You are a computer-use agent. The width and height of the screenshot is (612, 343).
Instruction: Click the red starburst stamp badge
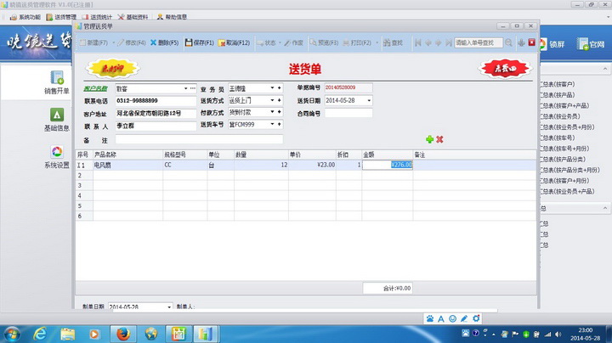click(x=505, y=69)
